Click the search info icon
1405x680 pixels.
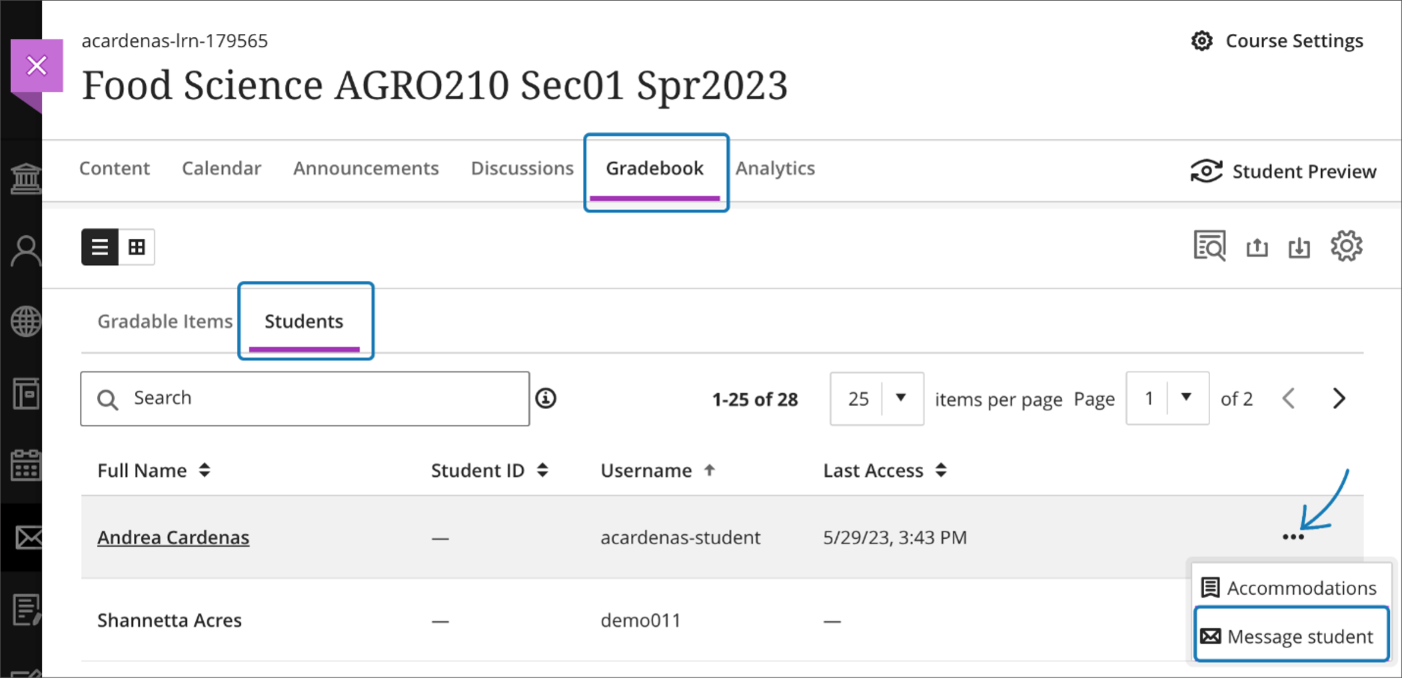click(546, 398)
